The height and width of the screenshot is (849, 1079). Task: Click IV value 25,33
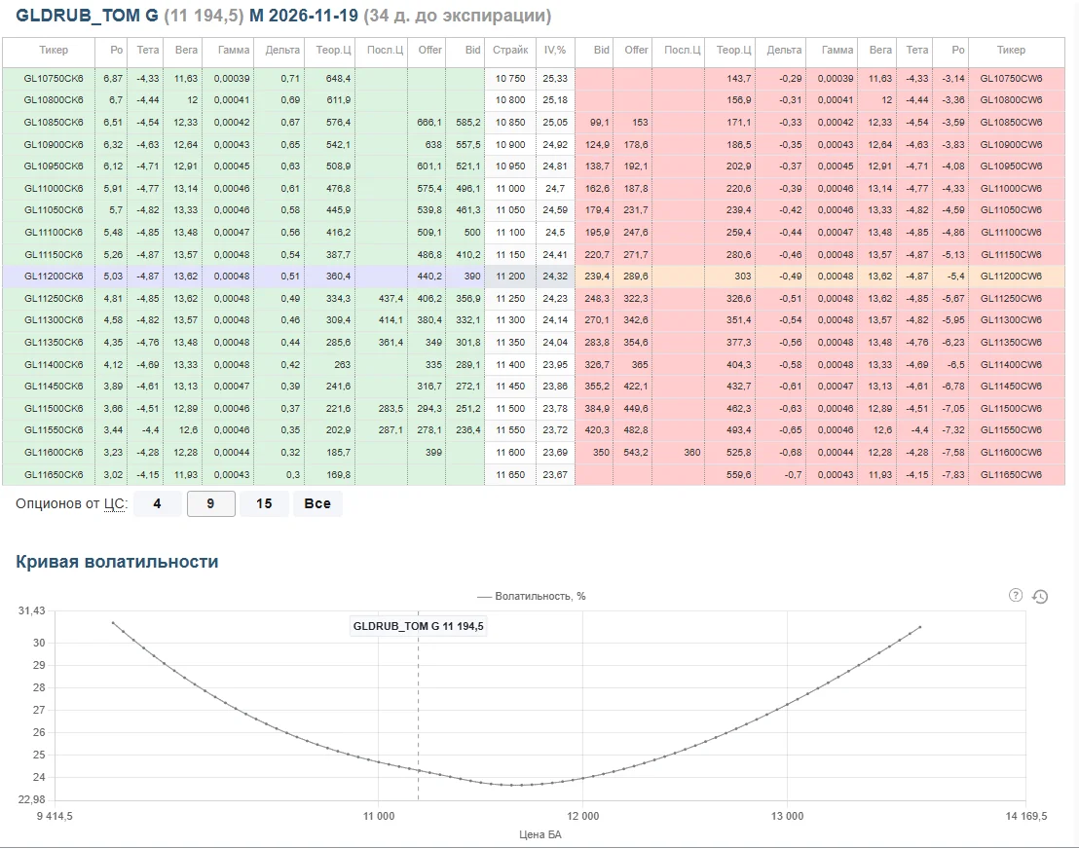pyautogui.click(x=555, y=79)
